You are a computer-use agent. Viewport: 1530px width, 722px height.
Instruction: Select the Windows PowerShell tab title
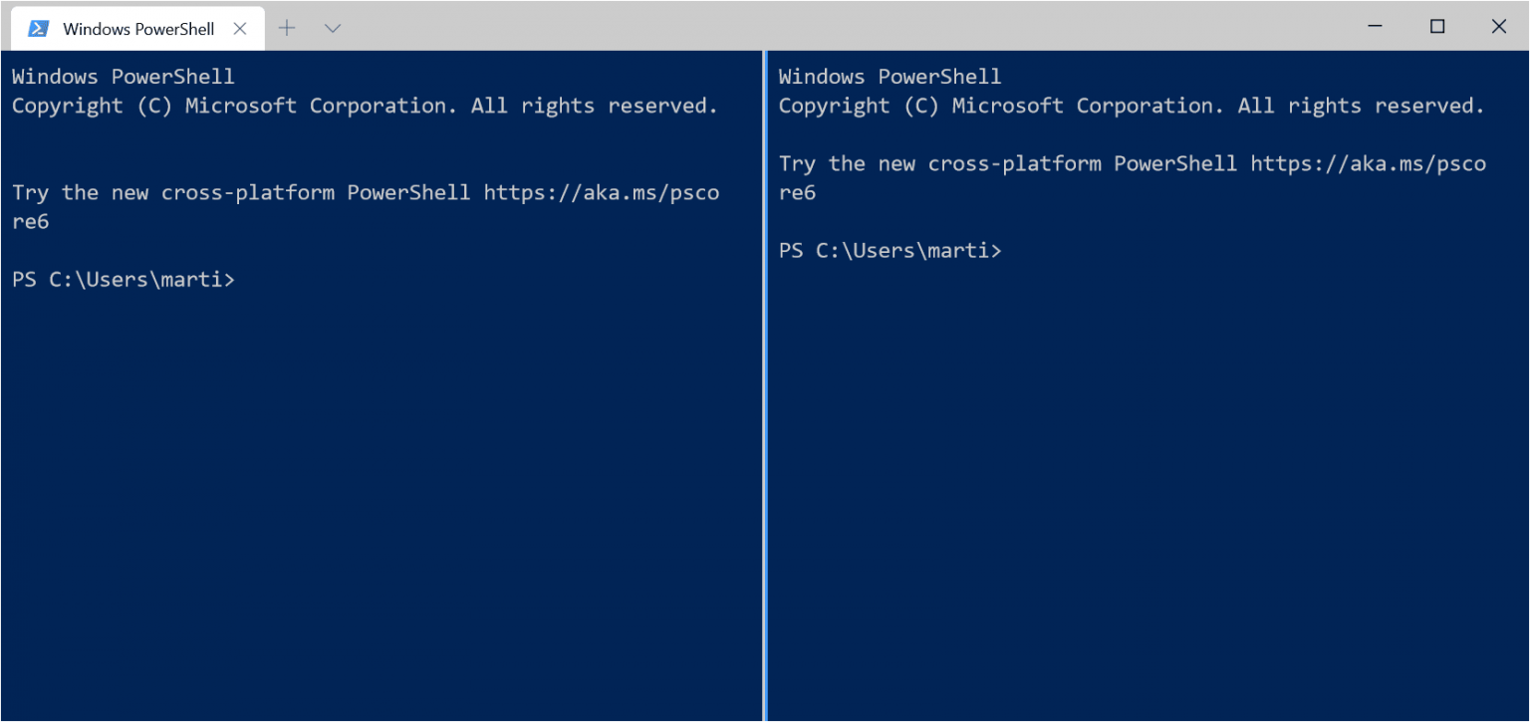coord(138,29)
